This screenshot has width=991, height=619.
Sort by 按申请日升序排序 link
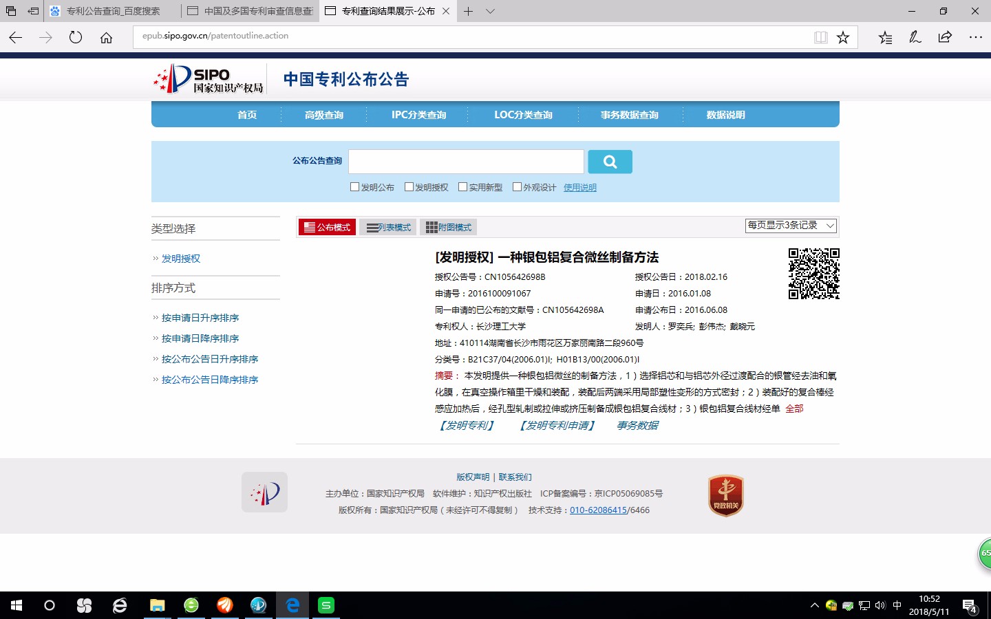tap(200, 318)
